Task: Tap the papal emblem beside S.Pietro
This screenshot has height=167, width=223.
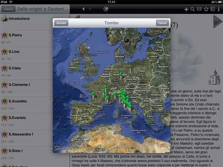Action: pos(4,35)
